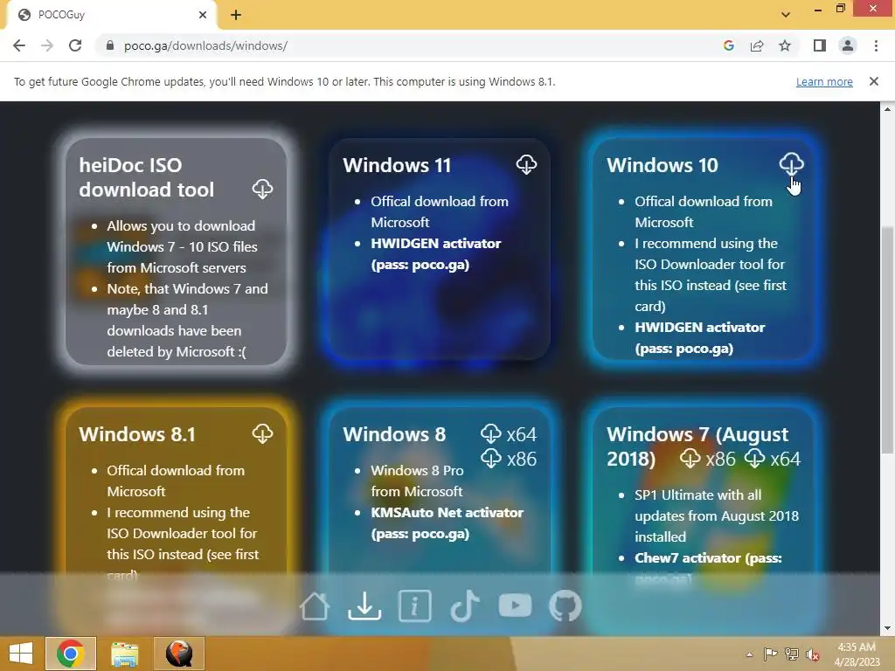Go to home via bottom nav house icon
Viewport: 895px width, 671px height.
tap(315, 606)
